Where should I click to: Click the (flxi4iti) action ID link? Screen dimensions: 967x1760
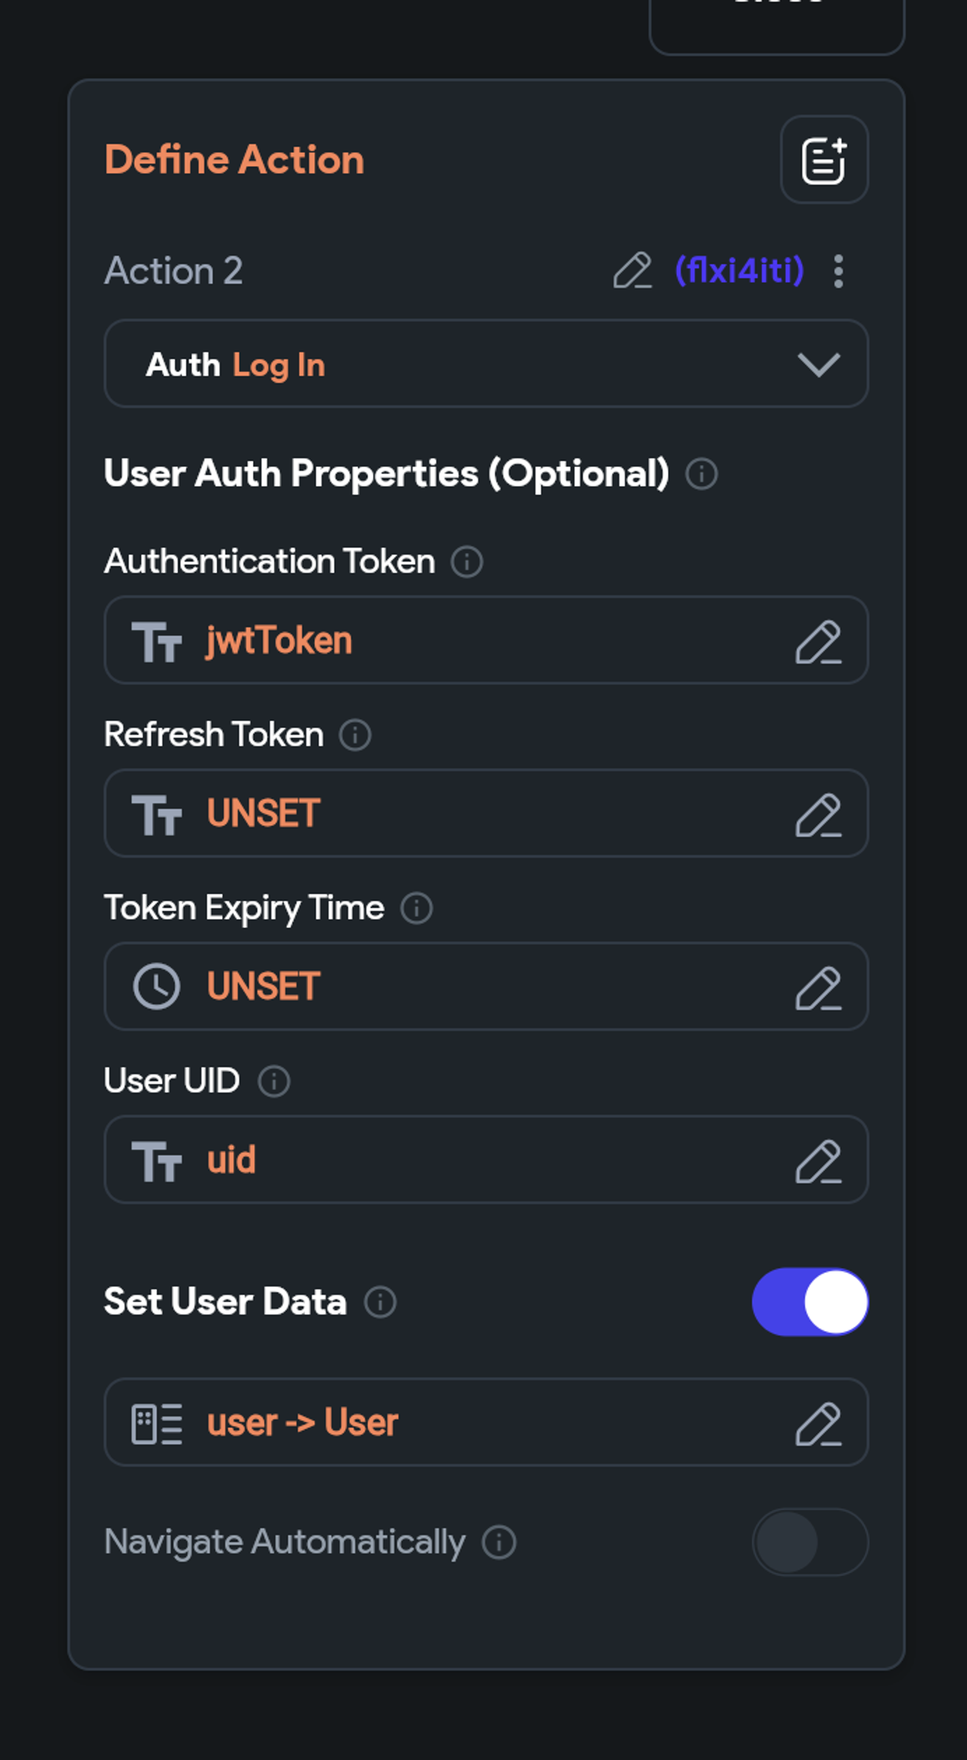coord(739,271)
